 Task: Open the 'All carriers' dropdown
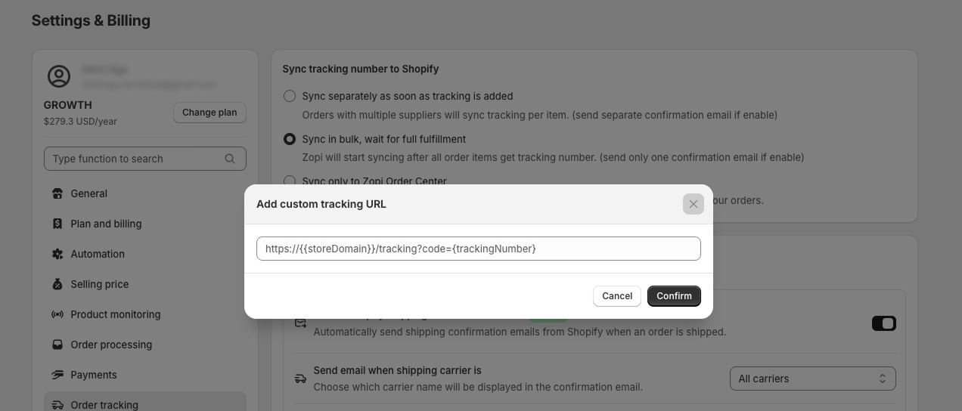click(812, 379)
